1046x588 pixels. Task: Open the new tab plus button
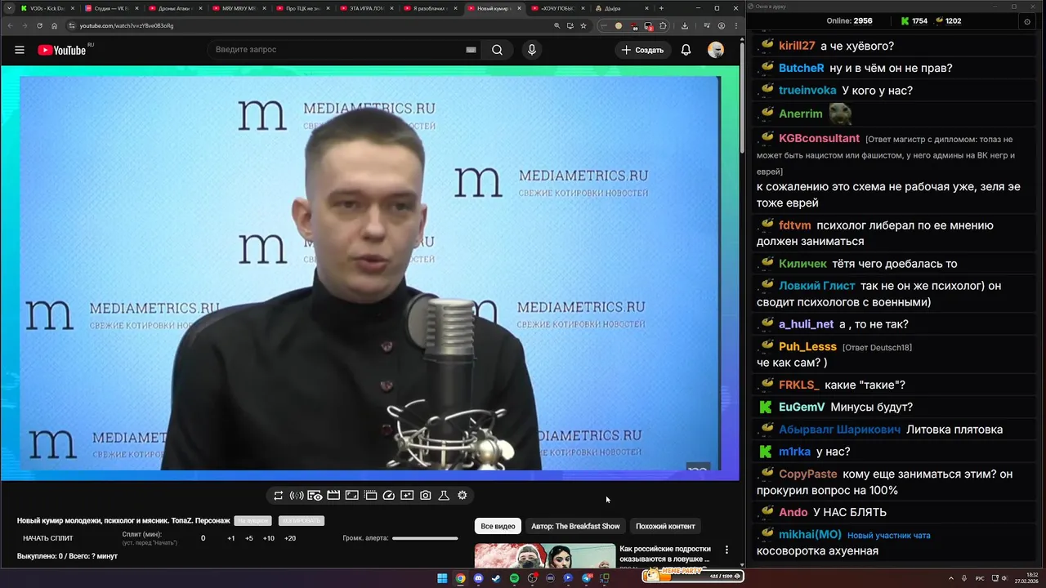(x=661, y=8)
